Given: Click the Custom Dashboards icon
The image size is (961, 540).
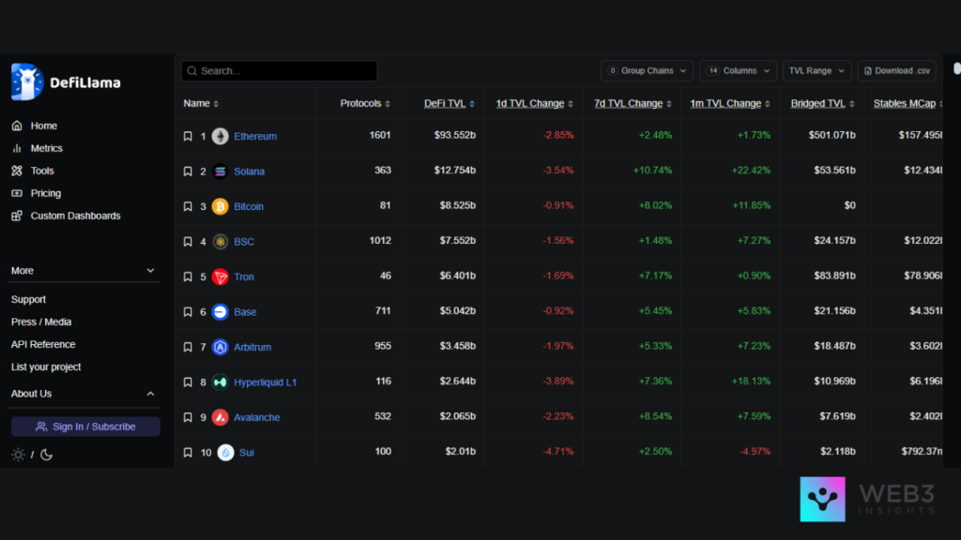Looking at the screenshot, I should [17, 216].
